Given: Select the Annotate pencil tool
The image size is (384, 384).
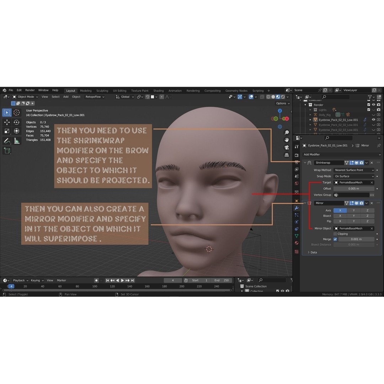Looking at the screenshot, I should point(7,141).
